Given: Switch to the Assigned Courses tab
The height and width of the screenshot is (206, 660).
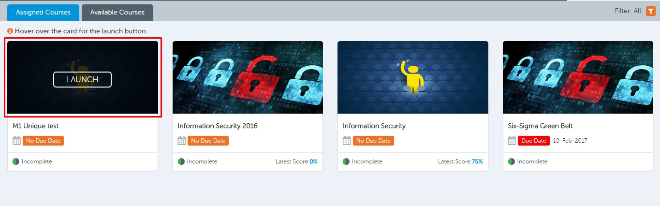Looking at the screenshot, I should point(43,13).
